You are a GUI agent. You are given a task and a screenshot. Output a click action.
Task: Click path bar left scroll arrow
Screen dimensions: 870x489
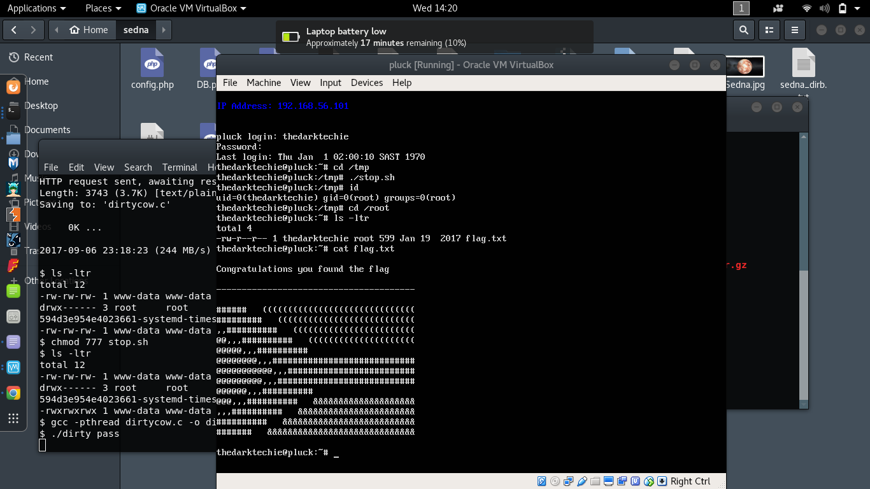[57, 30]
